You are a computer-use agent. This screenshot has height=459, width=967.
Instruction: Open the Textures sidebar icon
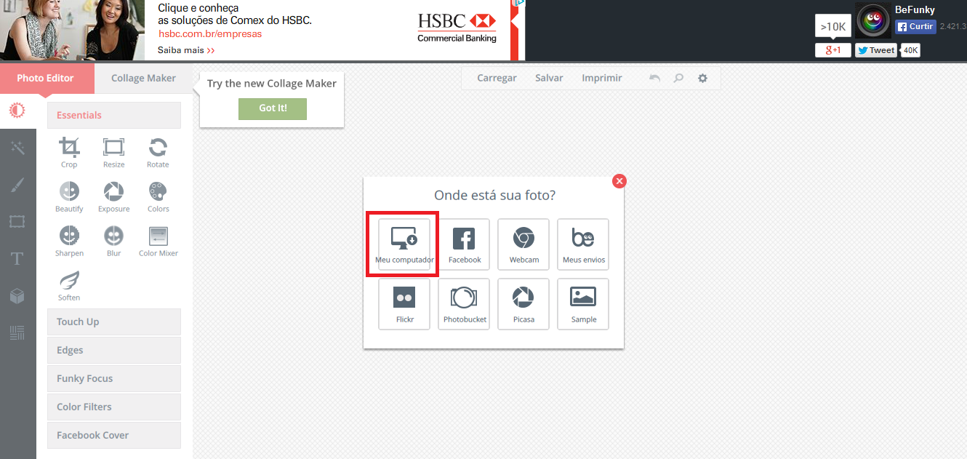pyautogui.click(x=17, y=333)
